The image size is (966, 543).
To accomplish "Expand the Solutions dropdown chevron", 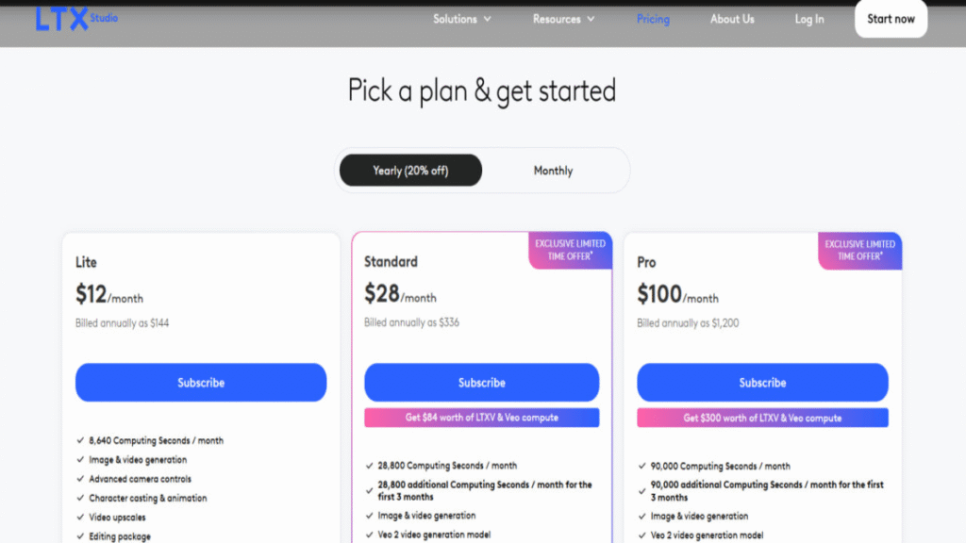I will pyautogui.click(x=488, y=19).
